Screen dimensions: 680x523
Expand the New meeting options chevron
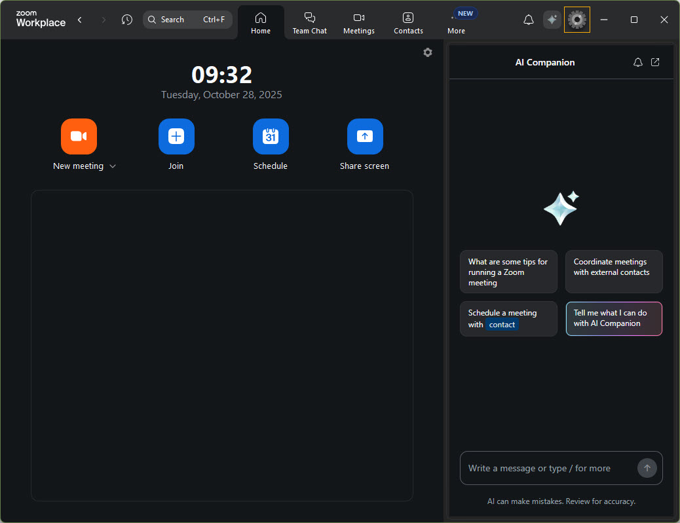click(112, 166)
